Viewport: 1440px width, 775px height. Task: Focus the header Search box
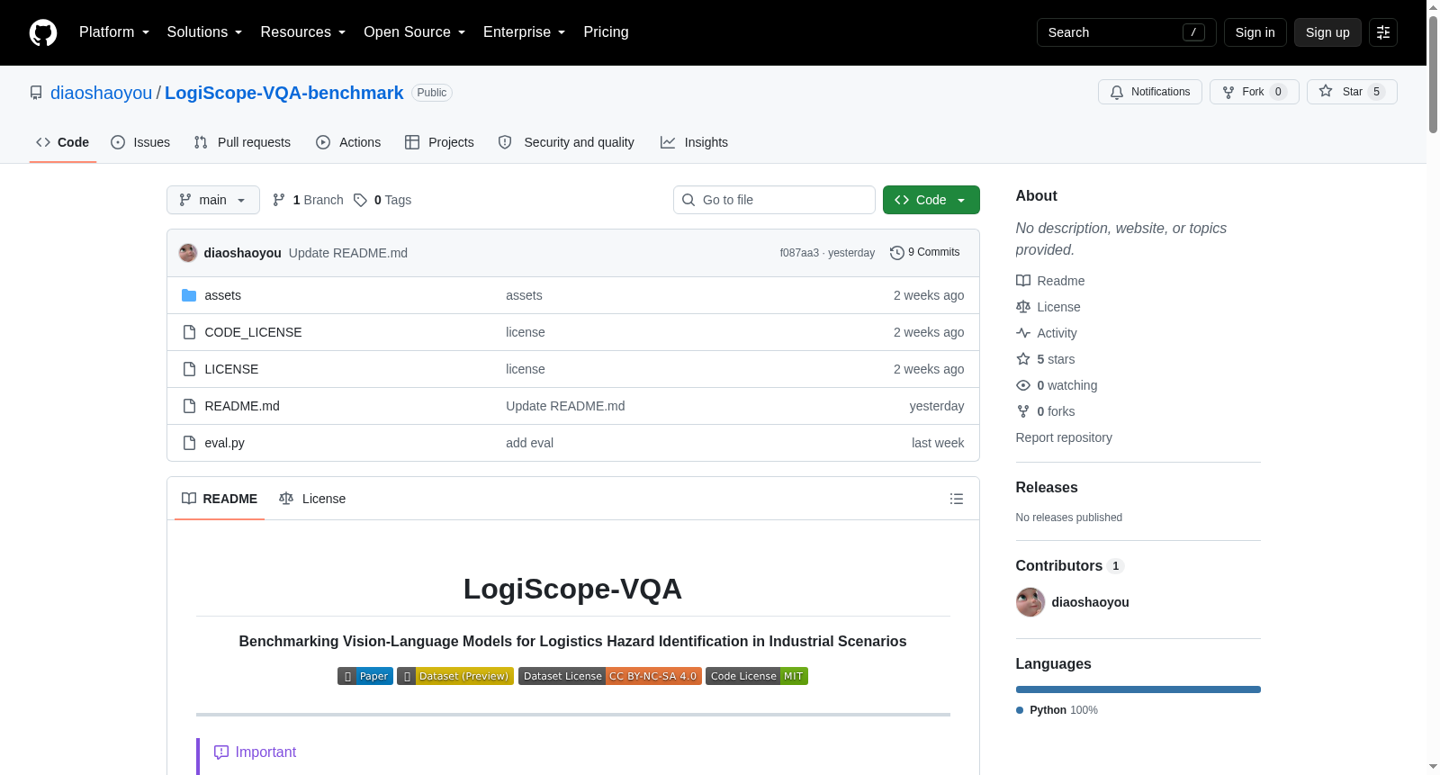(x=1127, y=32)
